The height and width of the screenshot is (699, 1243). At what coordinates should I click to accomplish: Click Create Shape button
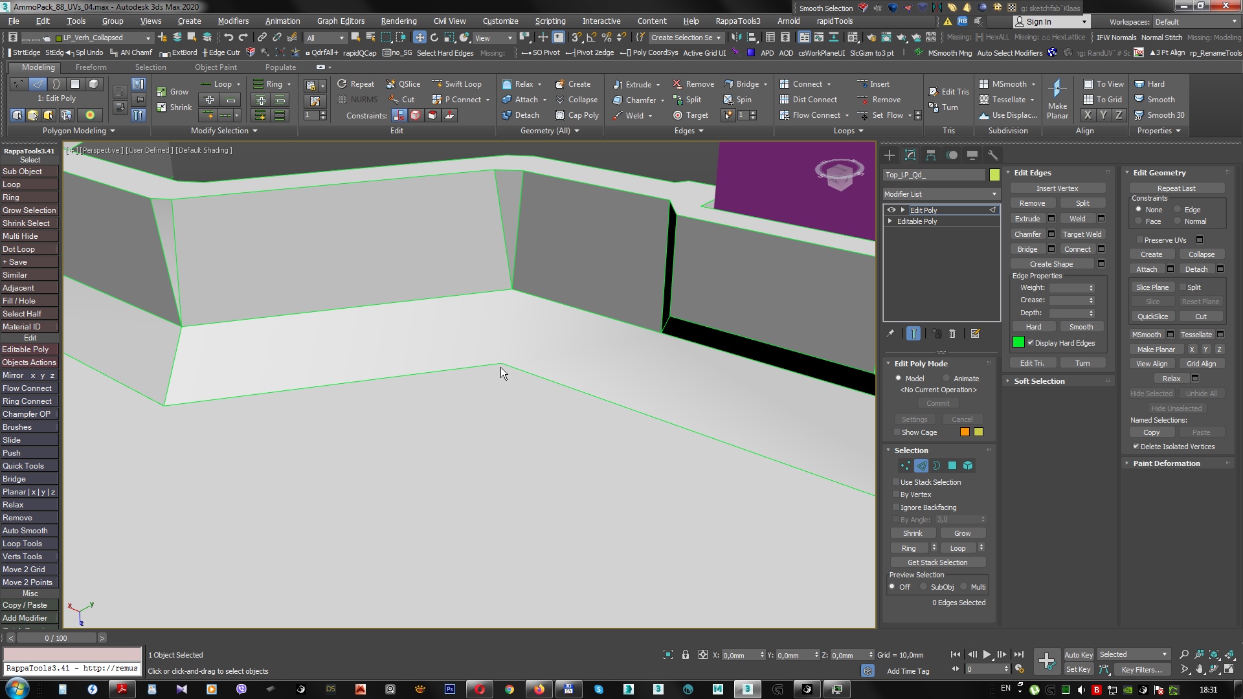tap(1051, 264)
